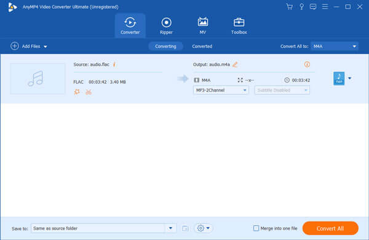
Task: Click the audio.flac music note thumbnail
Action: click(38, 79)
